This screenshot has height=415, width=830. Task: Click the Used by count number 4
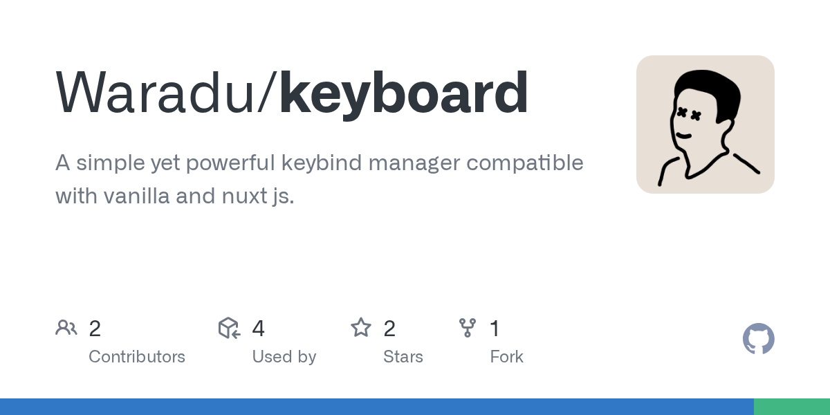(258, 329)
